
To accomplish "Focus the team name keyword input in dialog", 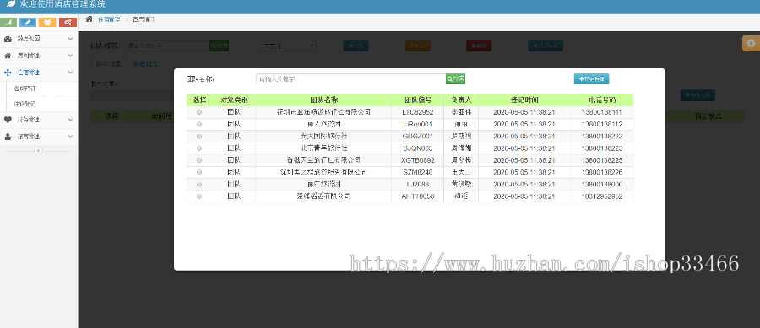I will pyautogui.click(x=351, y=79).
